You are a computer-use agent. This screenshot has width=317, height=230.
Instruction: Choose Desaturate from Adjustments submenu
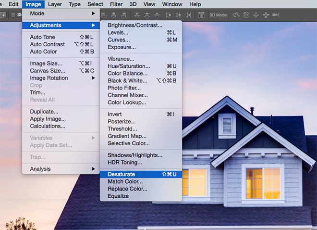(141, 174)
